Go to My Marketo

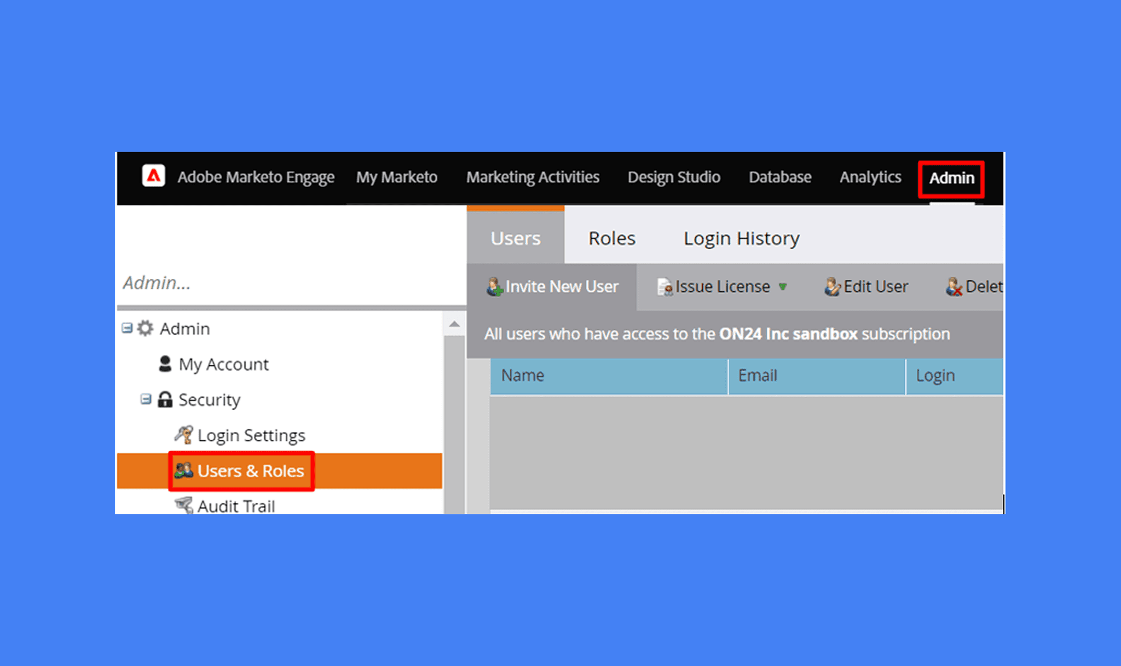tap(397, 177)
